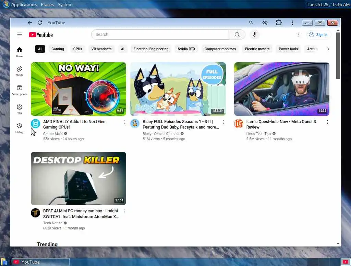Open the Meta Quest 3 review thumbnail
Screen dimensions: 351x266
tap(282, 89)
